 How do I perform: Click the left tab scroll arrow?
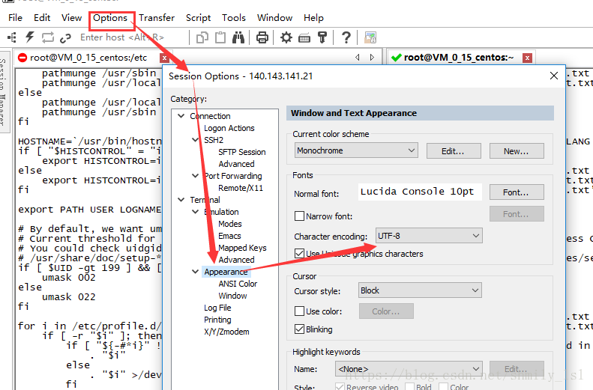(358, 58)
